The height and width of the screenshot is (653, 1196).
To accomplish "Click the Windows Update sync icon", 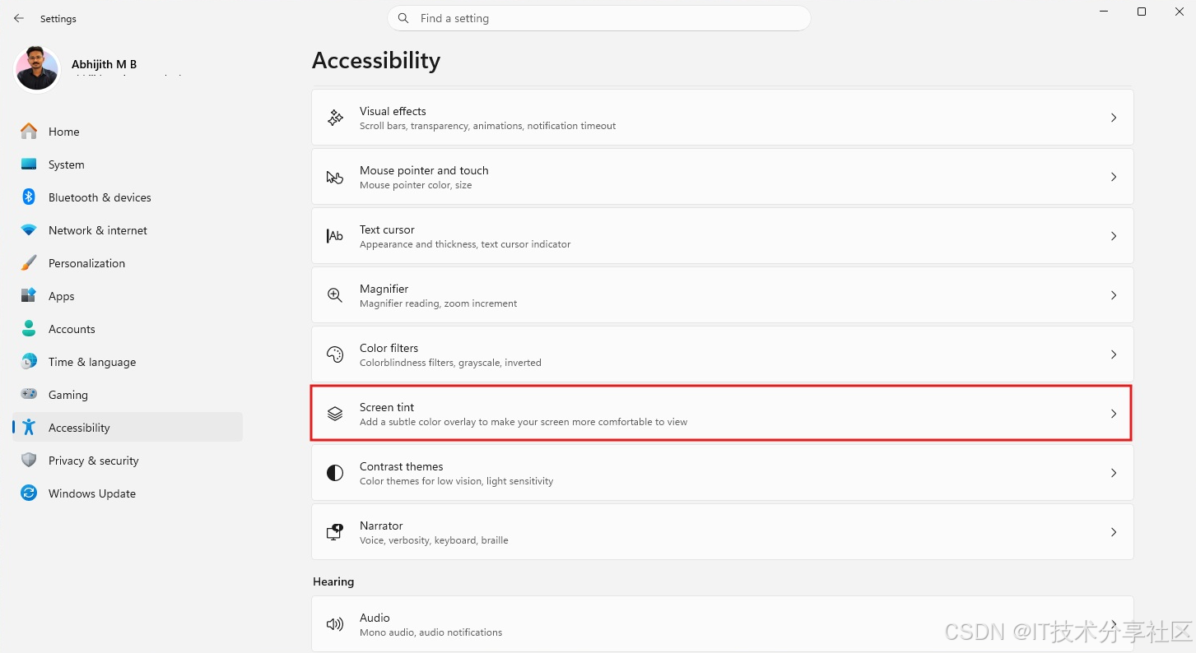I will 29,493.
